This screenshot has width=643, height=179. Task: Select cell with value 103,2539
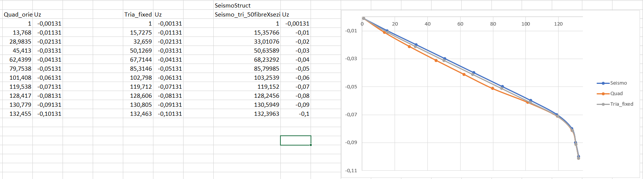click(247, 77)
